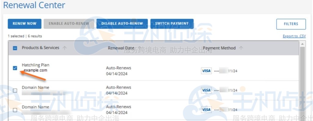
Task: Click the Visa icon in first Domain Name row
Action: [x=206, y=90]
